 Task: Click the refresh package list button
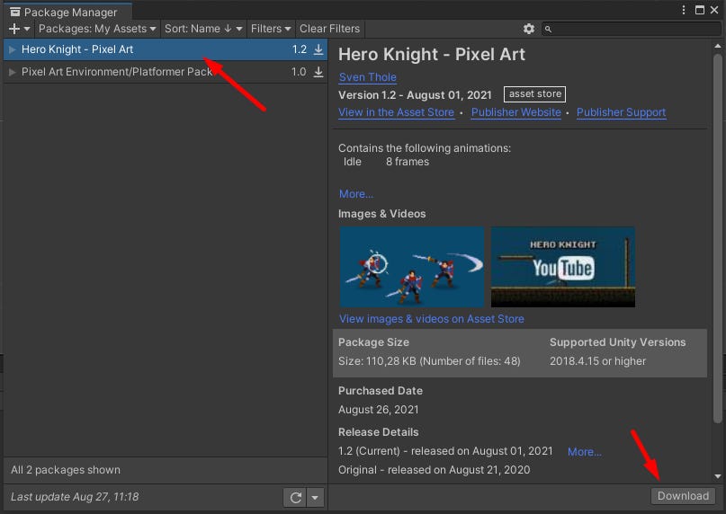295,498
